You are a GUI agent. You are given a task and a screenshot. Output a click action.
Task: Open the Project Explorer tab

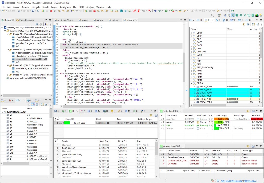(x=26, y=20)
